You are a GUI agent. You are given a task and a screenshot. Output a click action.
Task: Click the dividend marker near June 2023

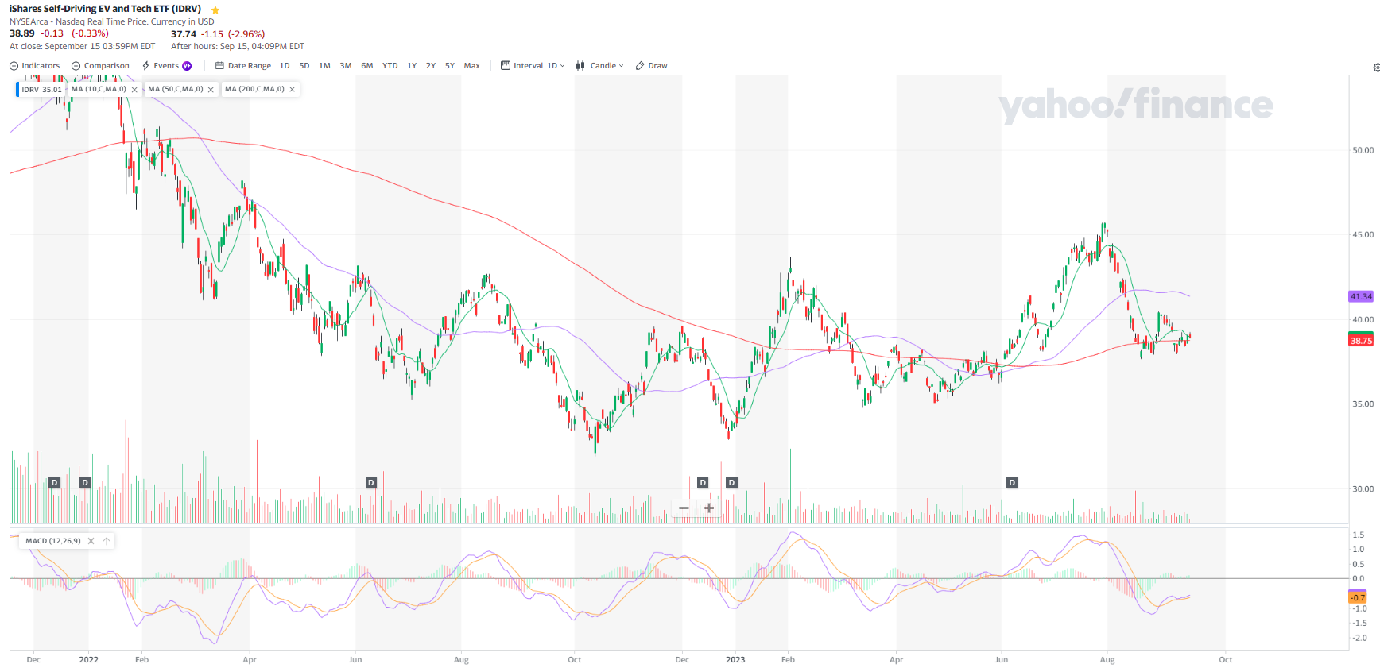pyautogui.click(x=1012, y=482)
